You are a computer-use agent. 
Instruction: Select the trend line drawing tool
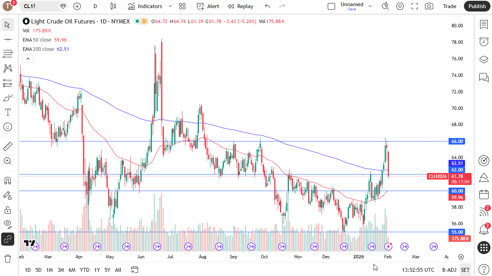7,39
